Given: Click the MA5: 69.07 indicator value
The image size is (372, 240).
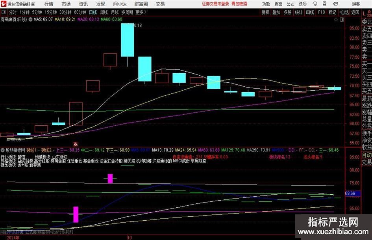Looking at the screenshot, I should [x=43, y=19].
